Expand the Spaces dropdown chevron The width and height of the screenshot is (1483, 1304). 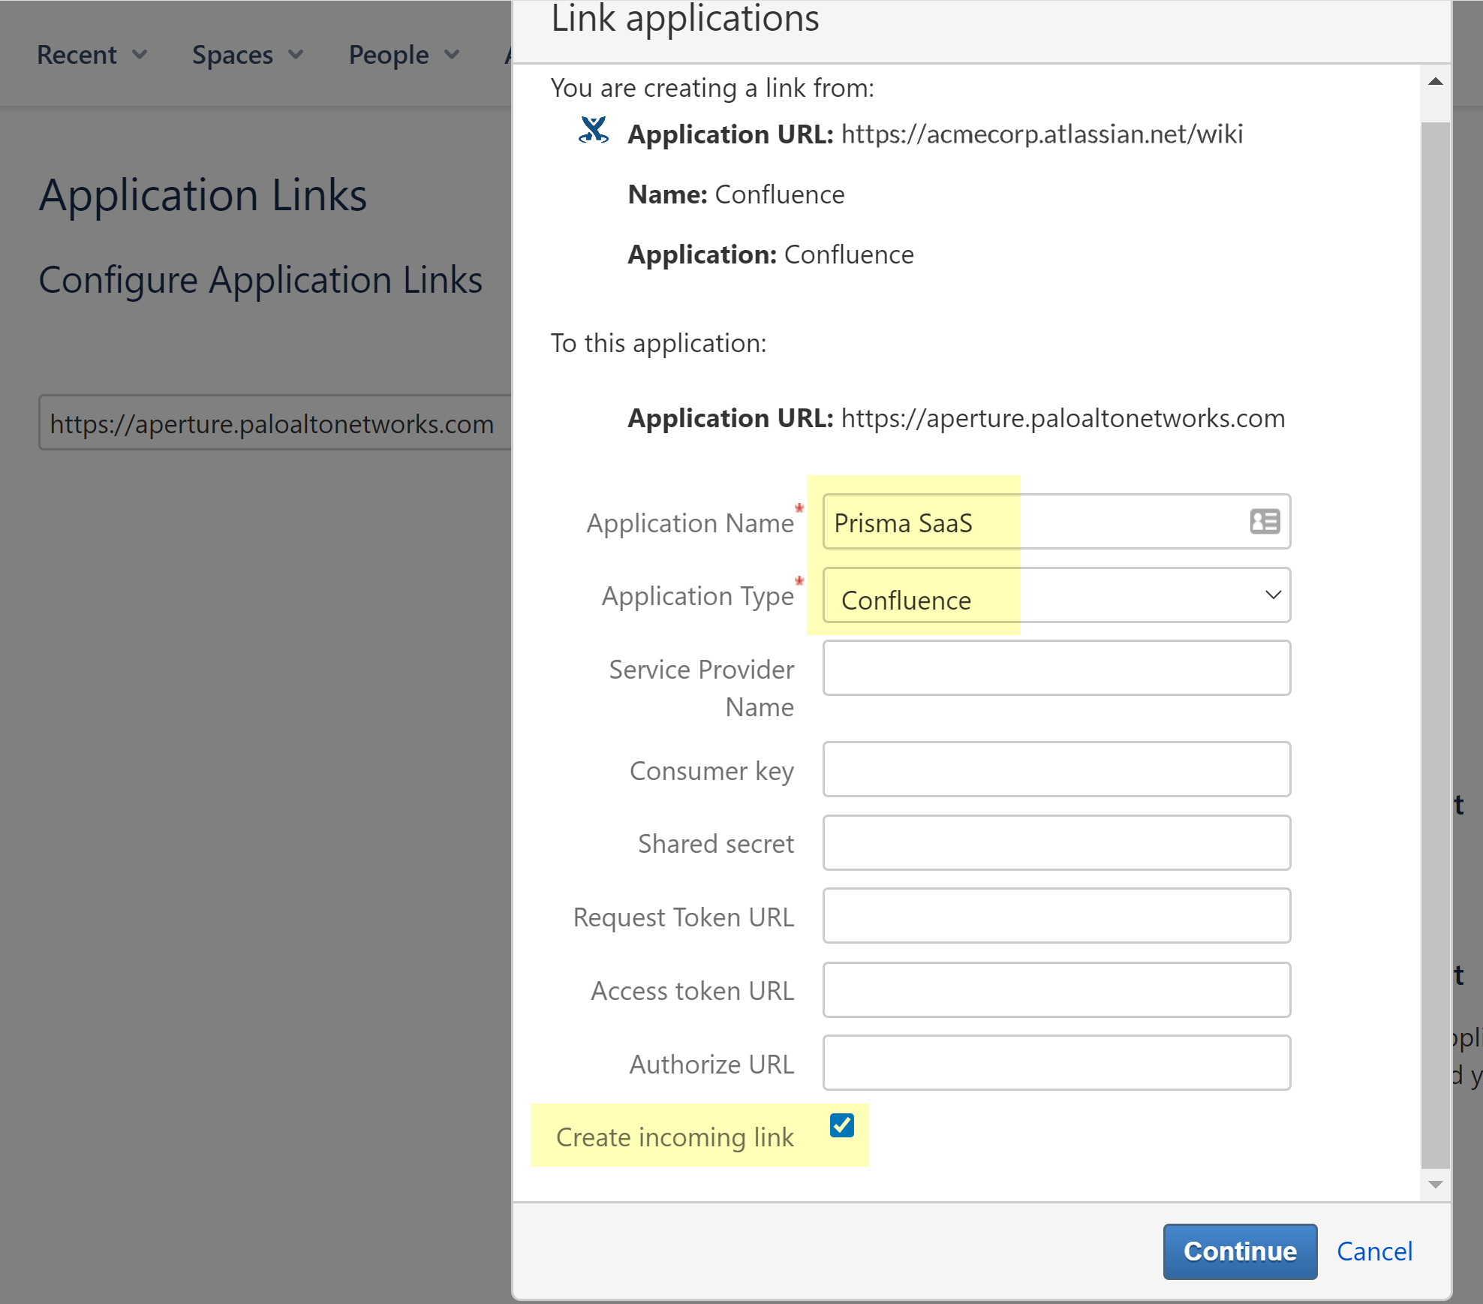pos(296,54)
